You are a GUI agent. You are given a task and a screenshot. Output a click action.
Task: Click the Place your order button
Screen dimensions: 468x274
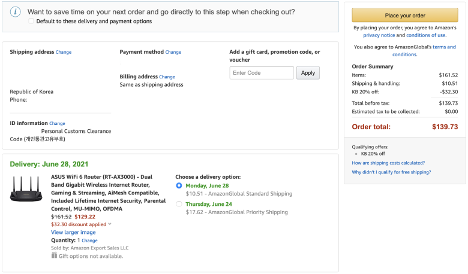[405, 15]
